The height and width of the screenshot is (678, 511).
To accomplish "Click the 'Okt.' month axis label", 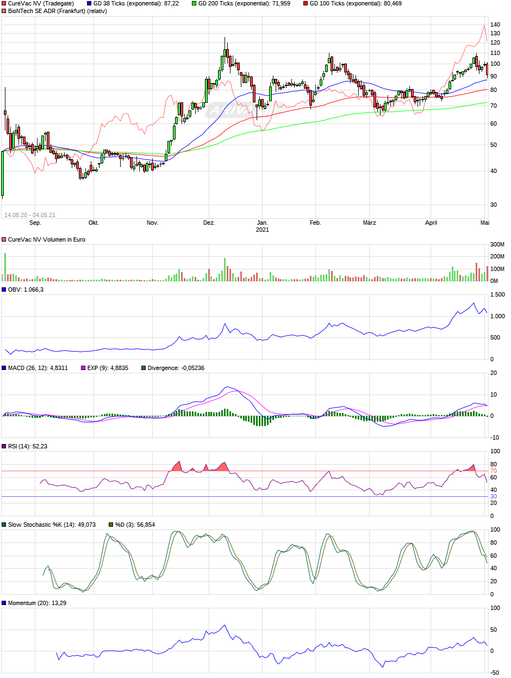I will click(94, 223).
